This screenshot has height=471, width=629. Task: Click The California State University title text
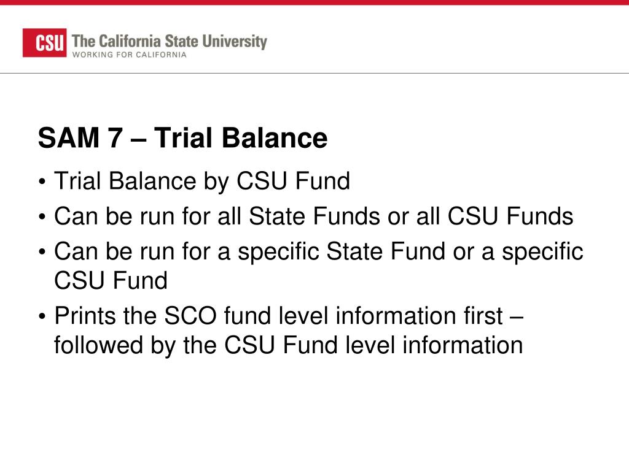point(170,41)
